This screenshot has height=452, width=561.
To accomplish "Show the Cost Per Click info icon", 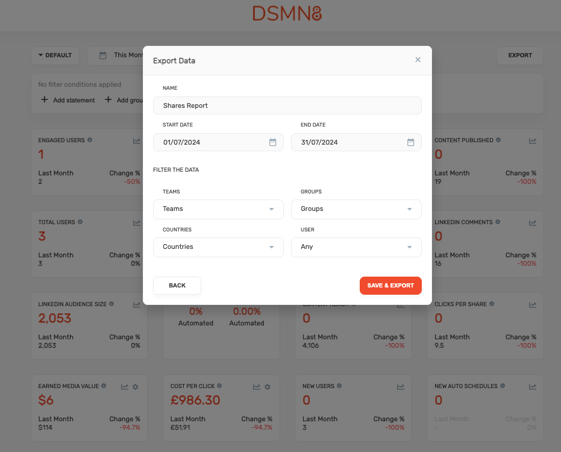I will point(219,386).
